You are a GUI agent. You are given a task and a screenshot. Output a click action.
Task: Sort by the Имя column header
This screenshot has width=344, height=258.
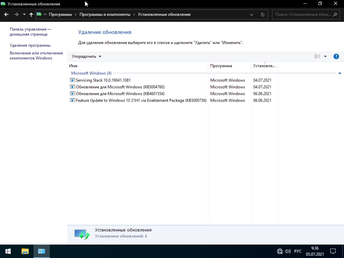pyautogui.click(x=137, y=66)
